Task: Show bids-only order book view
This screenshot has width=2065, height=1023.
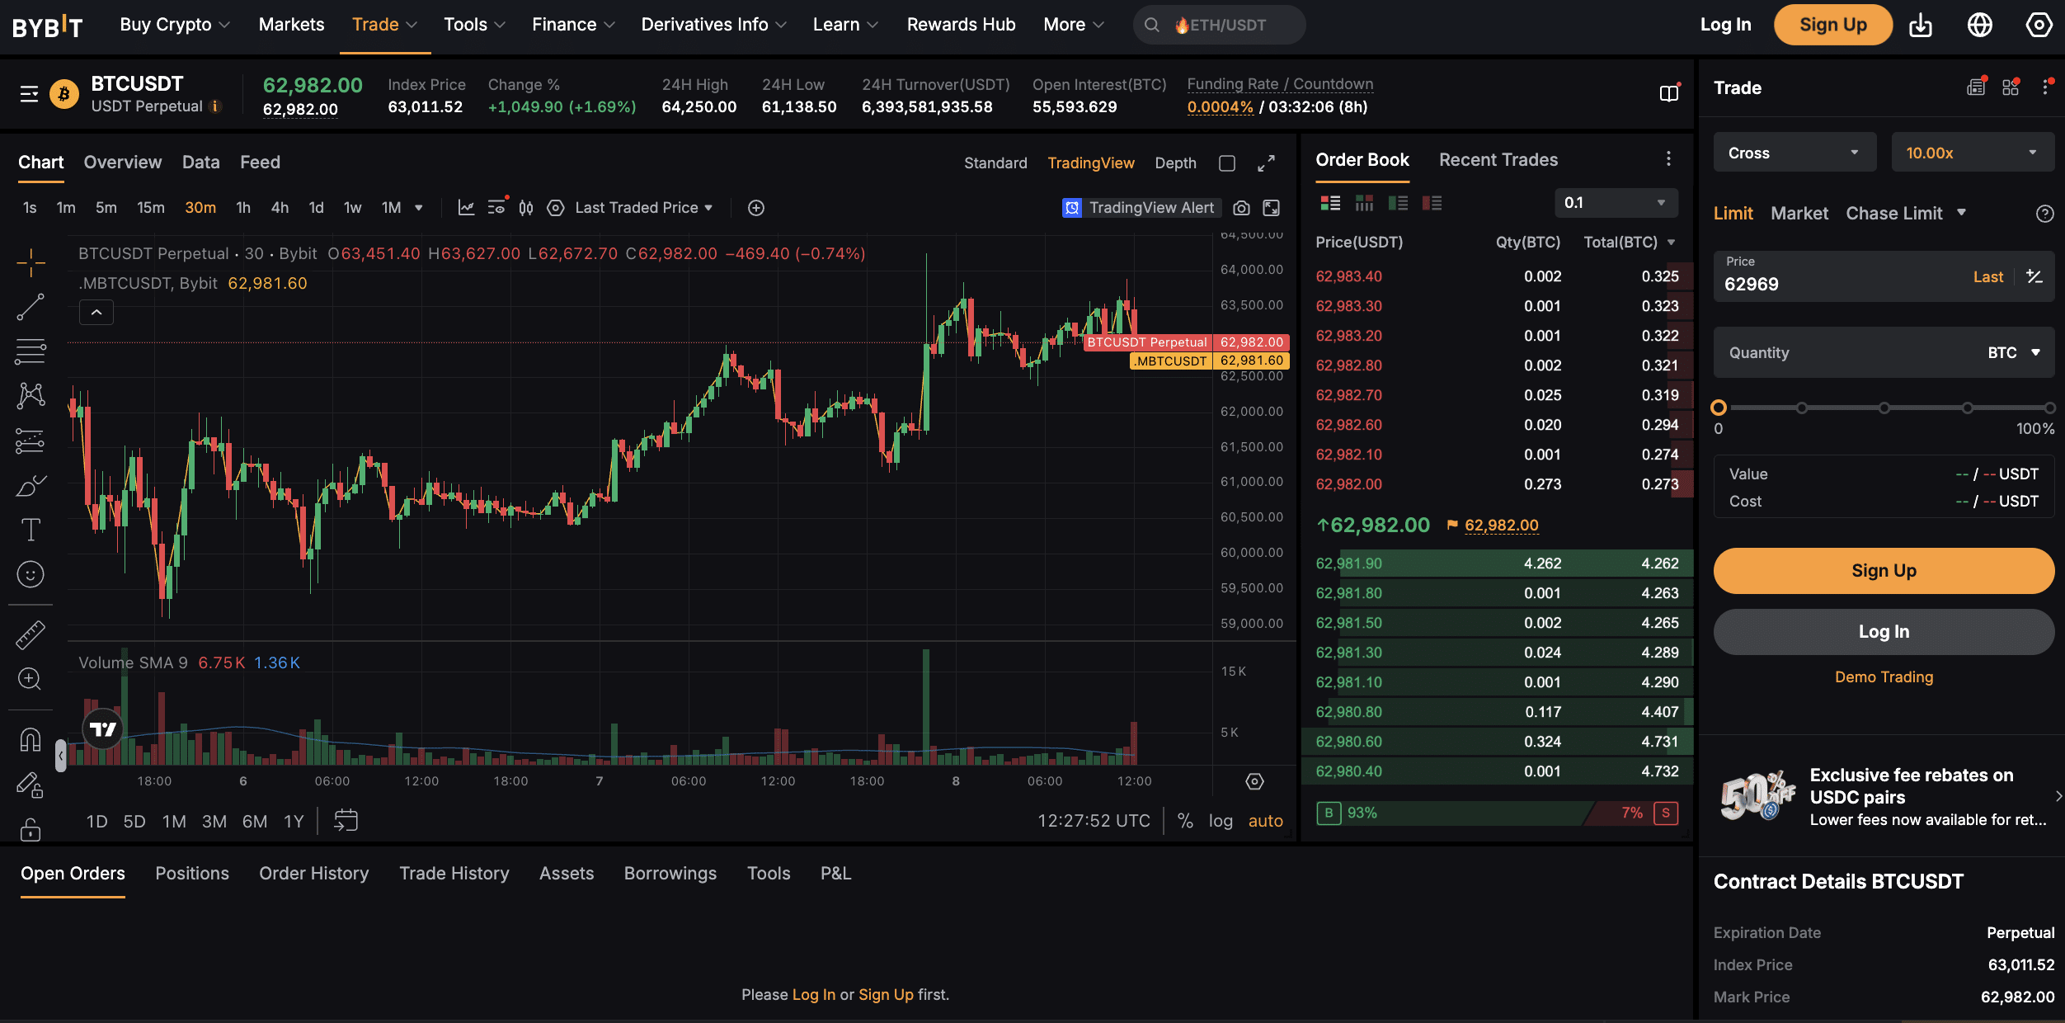Action: (x=1398, y=203)
